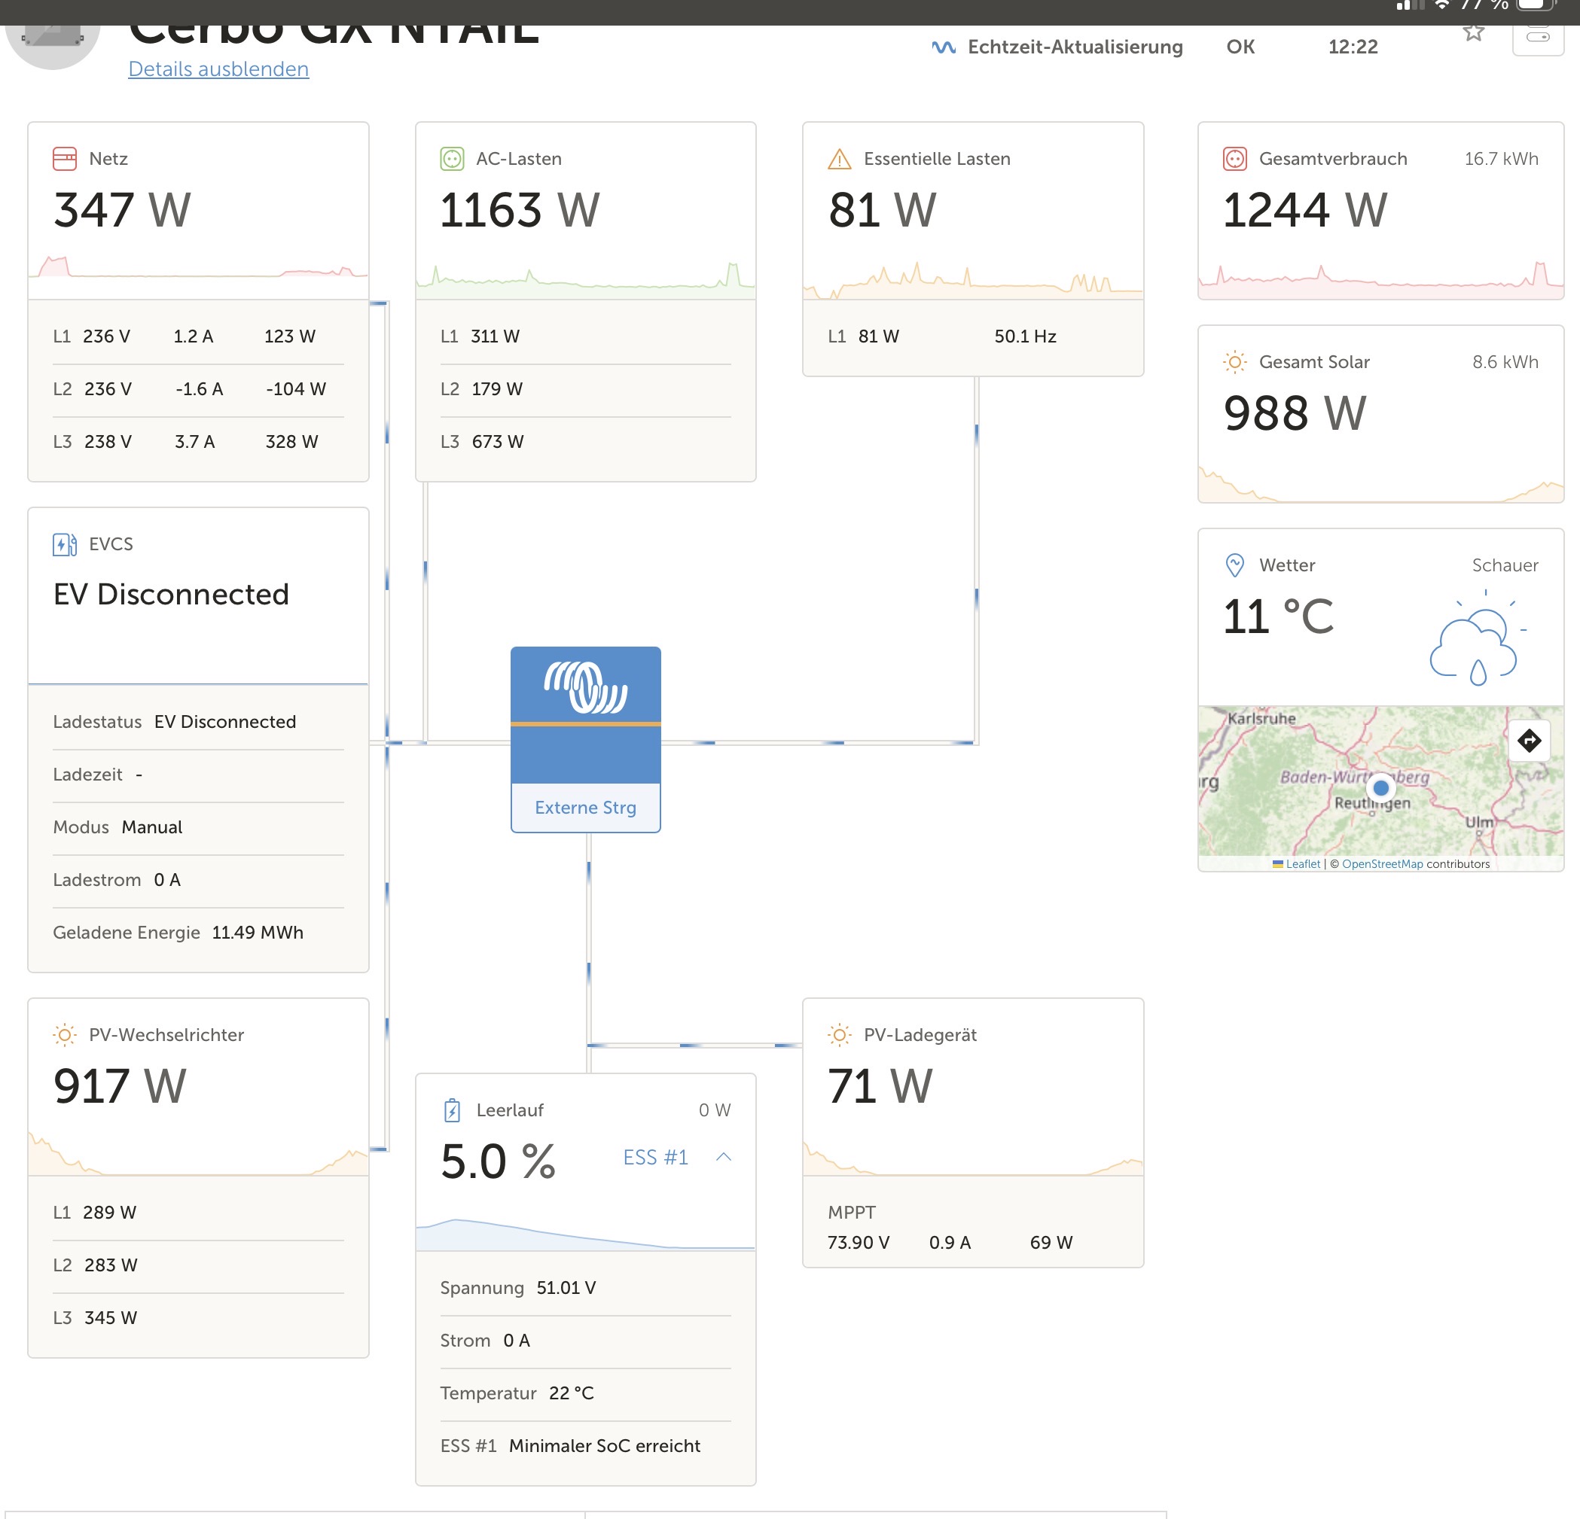Viewport: 1580px width, 1519px height.
Task: Click the EVCS charging station icon
Action: tap(65, 545)
